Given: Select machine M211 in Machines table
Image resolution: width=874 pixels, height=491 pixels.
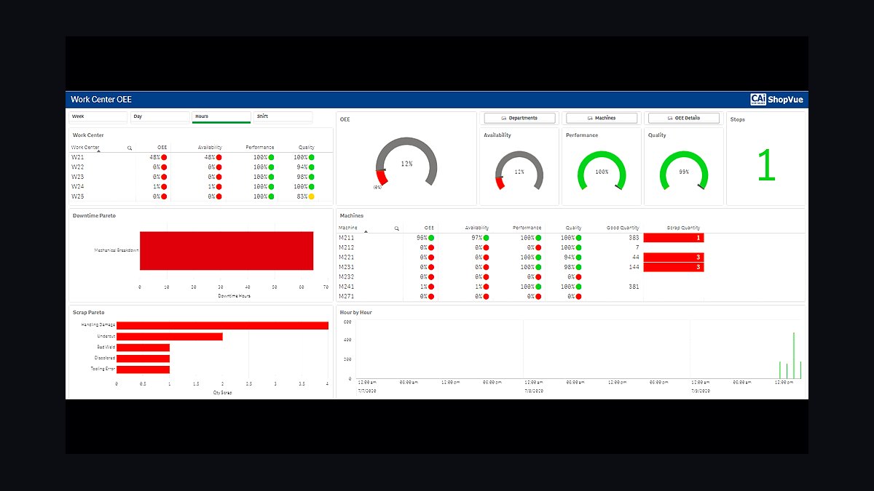Looking at the screenshot, I should (347, 238).
